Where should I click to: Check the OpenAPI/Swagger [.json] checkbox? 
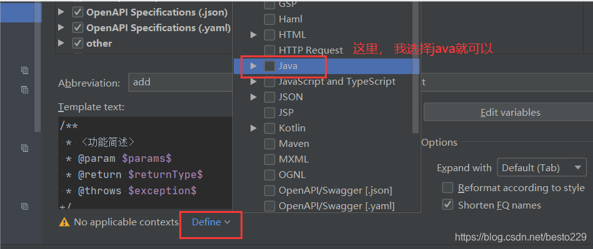pyautogui.click(x=269, y=190)
